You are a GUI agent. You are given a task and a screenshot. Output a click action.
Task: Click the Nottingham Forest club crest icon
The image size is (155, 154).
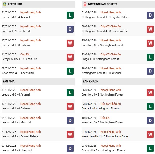(x=85, y=4)
